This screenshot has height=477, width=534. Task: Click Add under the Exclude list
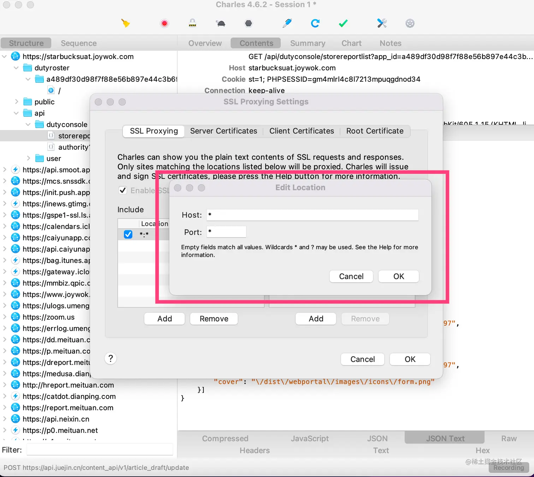click(316, 319)
